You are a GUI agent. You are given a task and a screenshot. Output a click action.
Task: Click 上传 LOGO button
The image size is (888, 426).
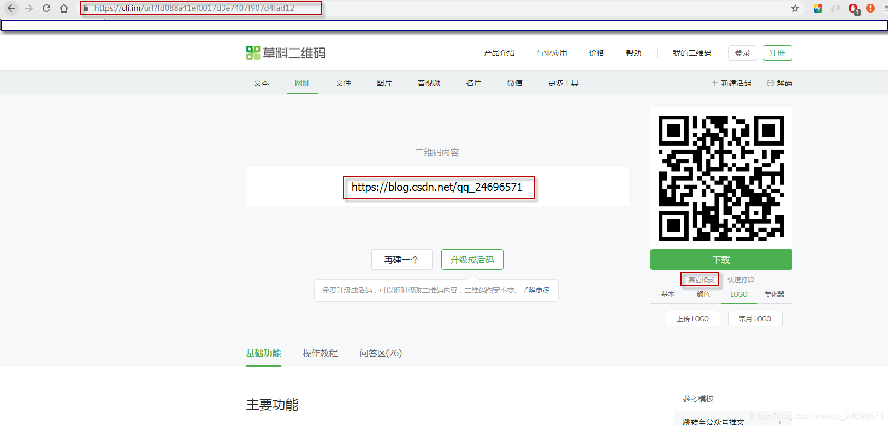(693, 319)
